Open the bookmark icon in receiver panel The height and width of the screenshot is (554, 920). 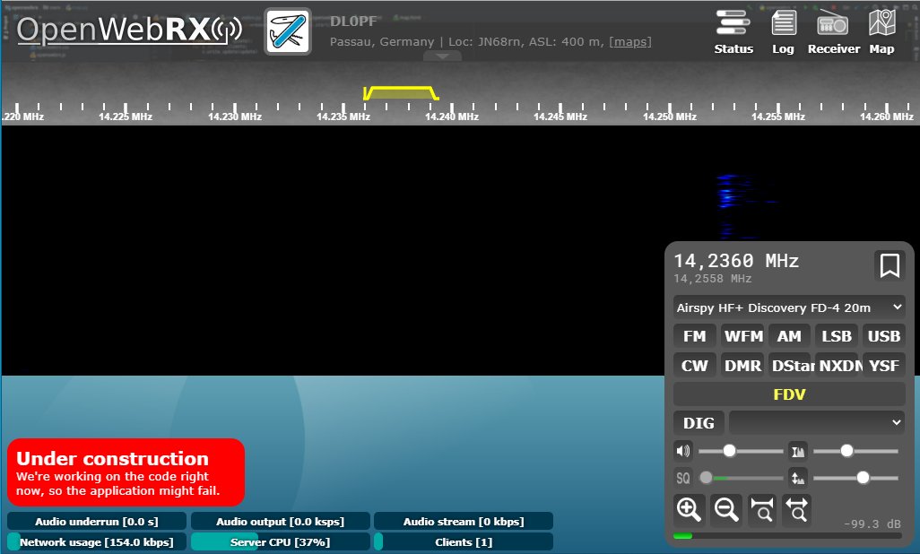[890, 265]
